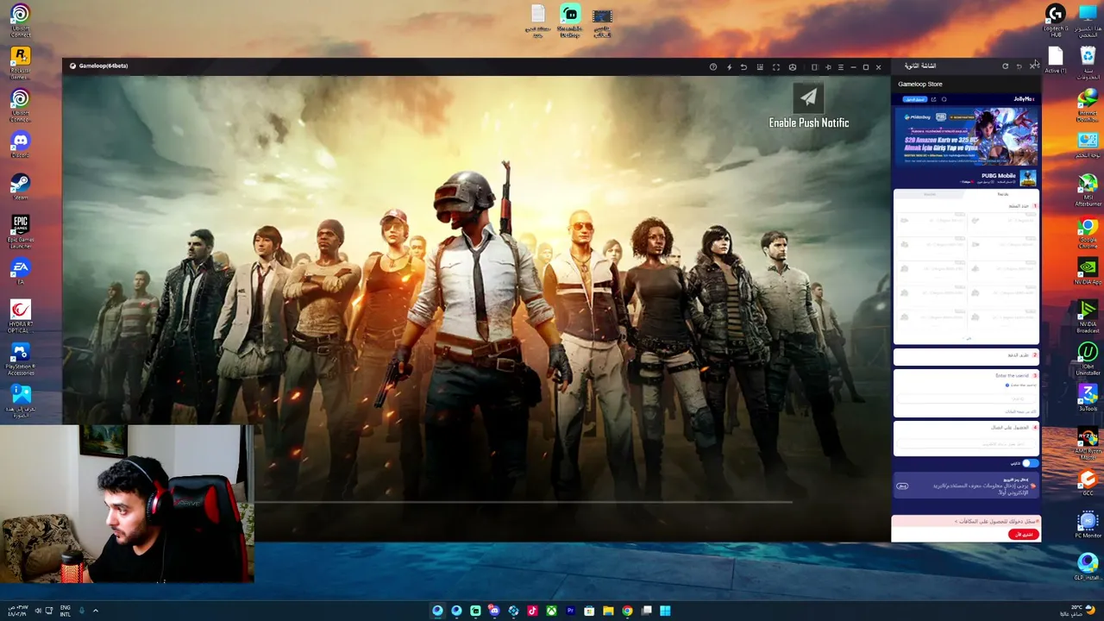1104x621 pixels.
Task: Open File Explorer from the taskbar
Action: pyautogui.click(x=608, y=611)
